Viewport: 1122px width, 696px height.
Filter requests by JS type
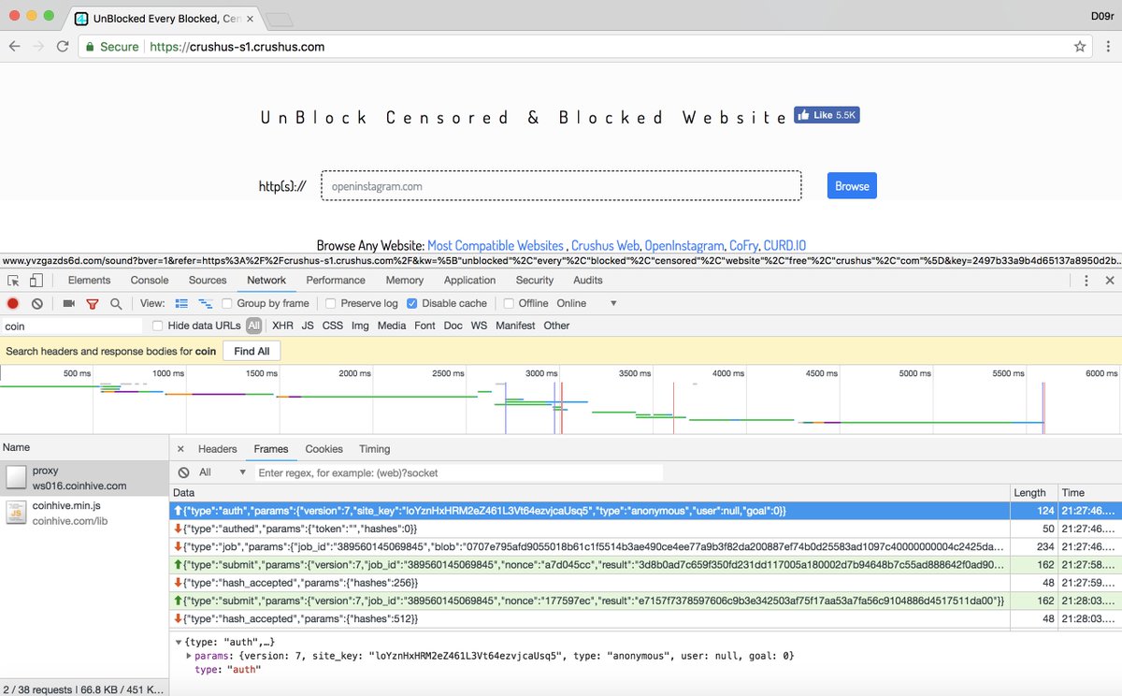point(308,326)
